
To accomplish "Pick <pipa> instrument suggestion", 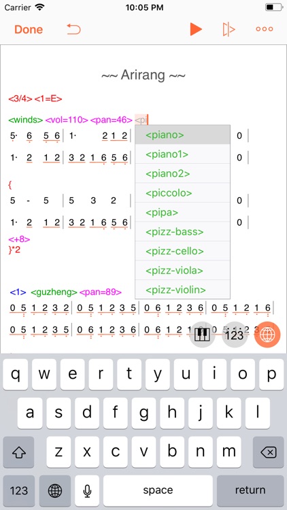I will pos(182,212).
